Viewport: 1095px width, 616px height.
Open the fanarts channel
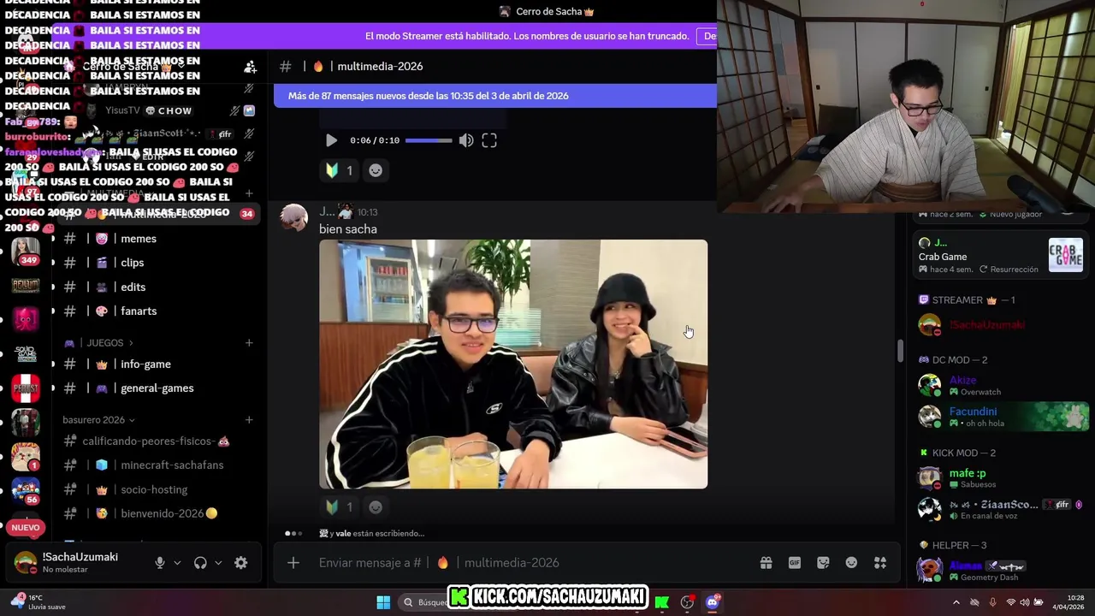point(158,311)
